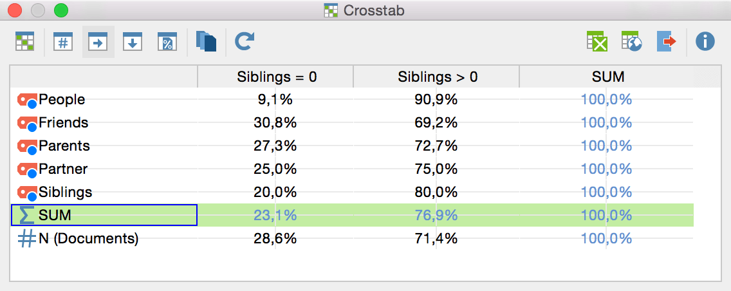The width and height of the screenshot is (731, 291).
Task: Toggle the percentage based on documents button
Action: click(167, 41)
